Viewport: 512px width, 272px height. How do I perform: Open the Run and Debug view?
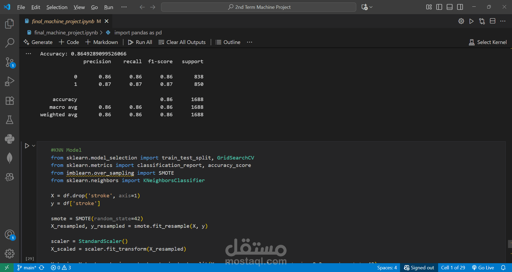[10, 81]
